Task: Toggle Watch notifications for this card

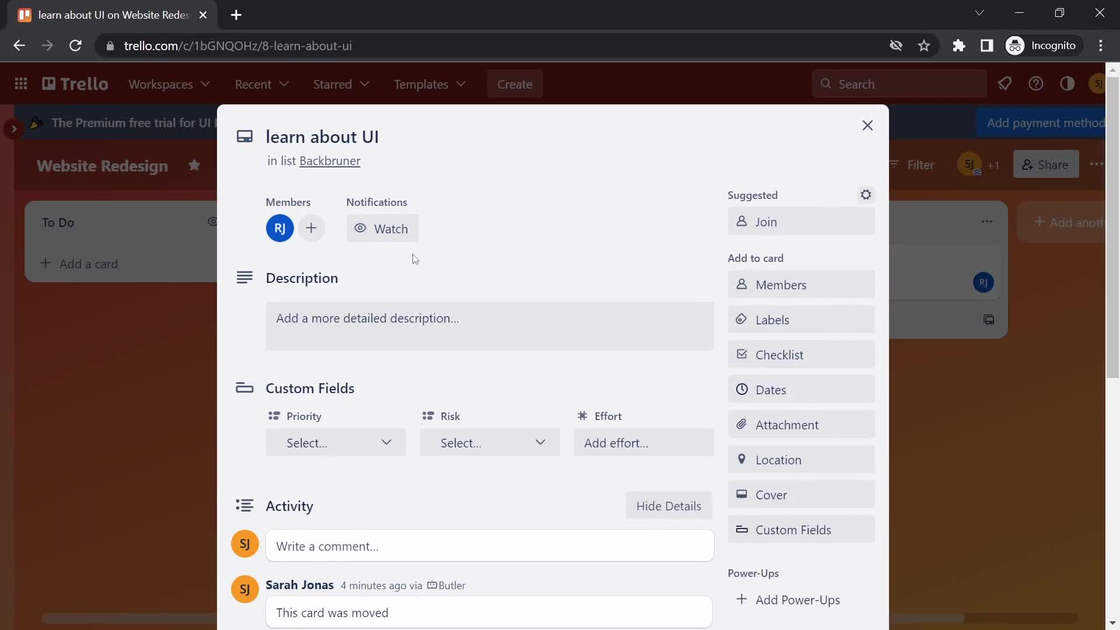Action: [x=382, y=228]
